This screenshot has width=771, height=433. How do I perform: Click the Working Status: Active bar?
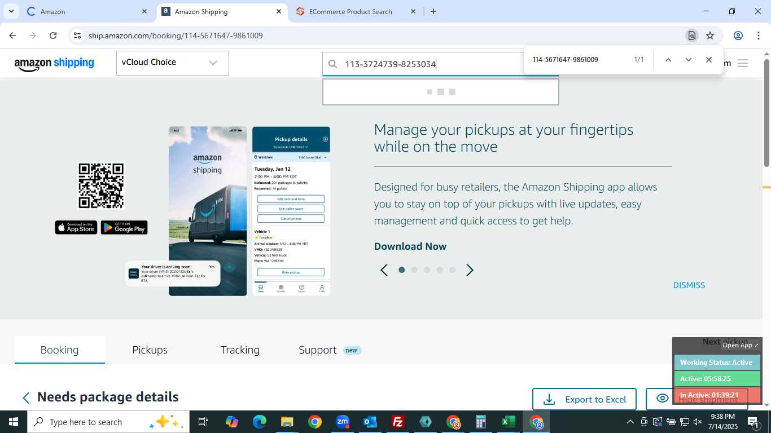click(717, 363)
